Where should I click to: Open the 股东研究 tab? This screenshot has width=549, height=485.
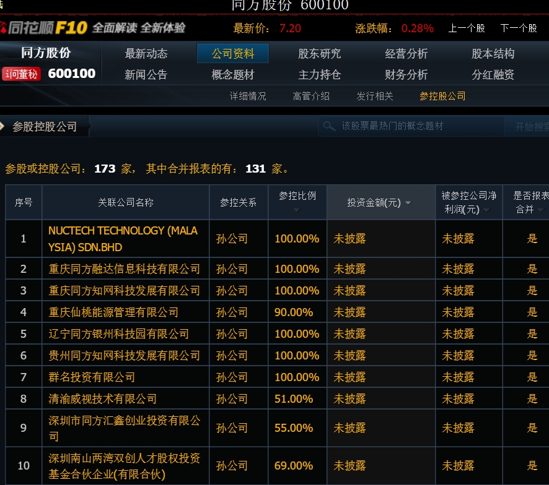319,53
